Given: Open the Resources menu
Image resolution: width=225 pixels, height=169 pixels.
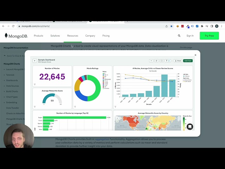Looking at the screenshot, I should [x=73, y=36].
